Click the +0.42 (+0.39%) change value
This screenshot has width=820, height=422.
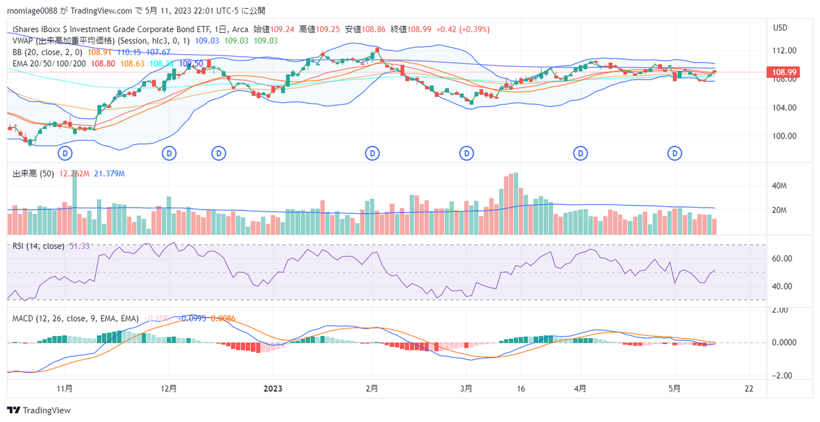click(463, 30)
